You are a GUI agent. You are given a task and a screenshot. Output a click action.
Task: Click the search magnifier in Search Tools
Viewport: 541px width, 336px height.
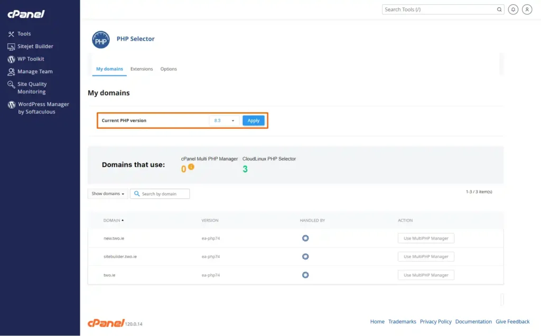coord(499,9)
